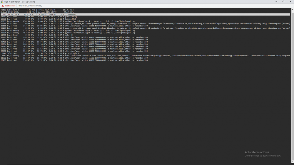Click TID 22590 shfs process row
The width and height of the screenshot is (294, 165).
(x=74, y=51)
